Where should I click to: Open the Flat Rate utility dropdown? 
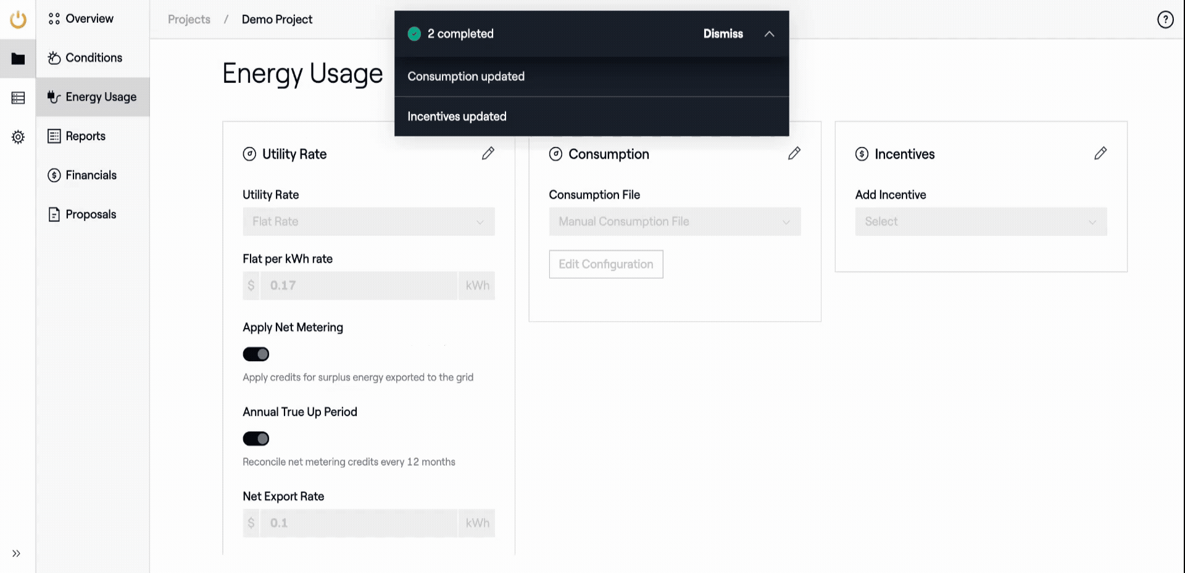point(368,222)
